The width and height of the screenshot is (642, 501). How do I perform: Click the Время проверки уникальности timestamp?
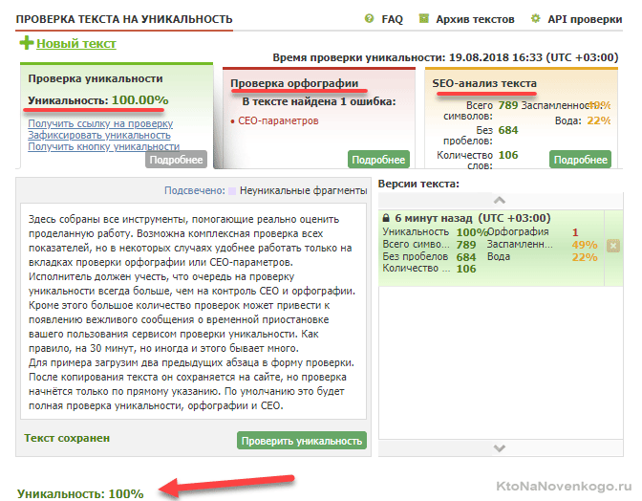click(445, 57)
